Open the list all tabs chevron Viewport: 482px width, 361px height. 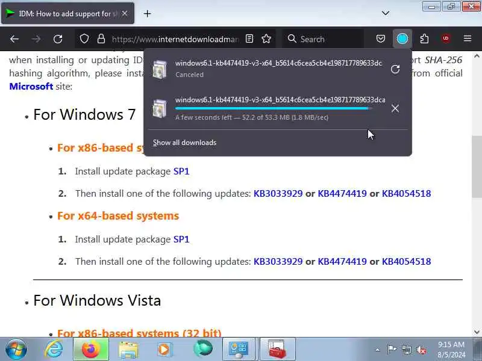386,13
